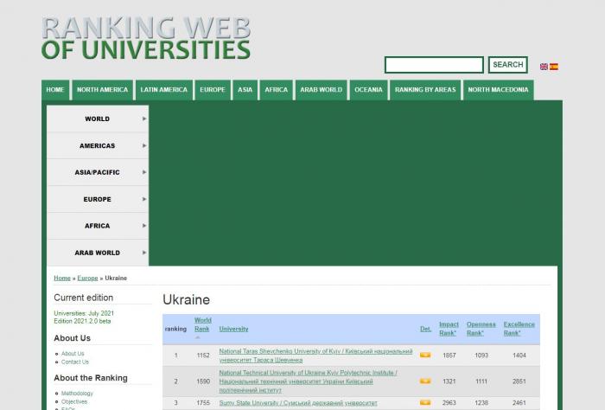Open details icon for Sumy State University
Screen dimensions: 605x410
pos(425,403)
